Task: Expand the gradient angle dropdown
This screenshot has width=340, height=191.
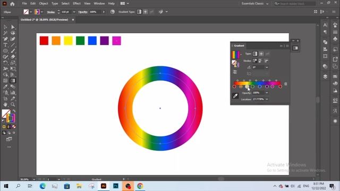Action: (267, 67)
